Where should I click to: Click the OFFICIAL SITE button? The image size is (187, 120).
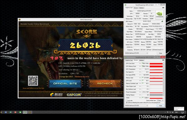click(65, 84)
